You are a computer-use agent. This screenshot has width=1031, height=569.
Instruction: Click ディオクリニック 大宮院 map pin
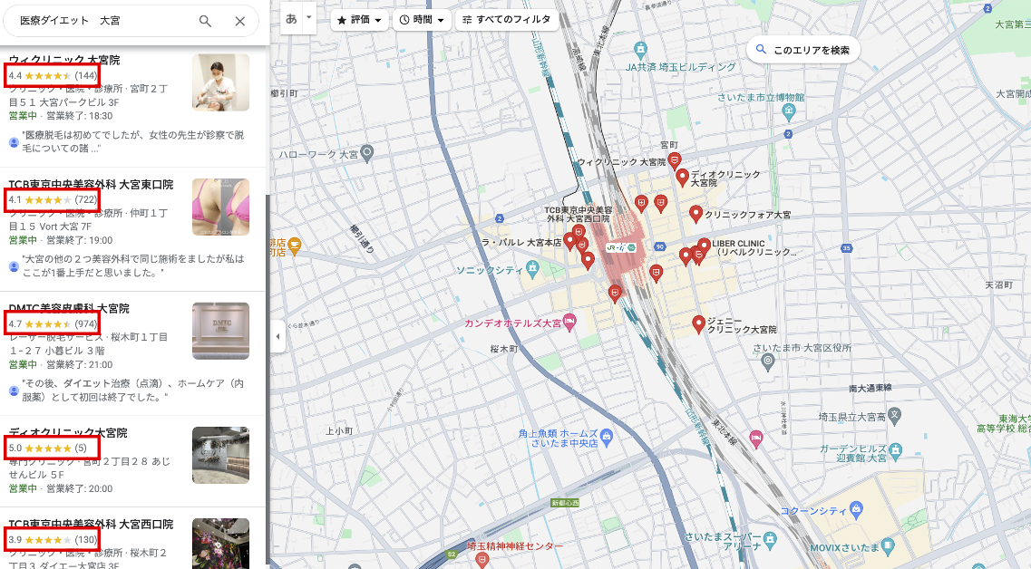coord(683,178)
